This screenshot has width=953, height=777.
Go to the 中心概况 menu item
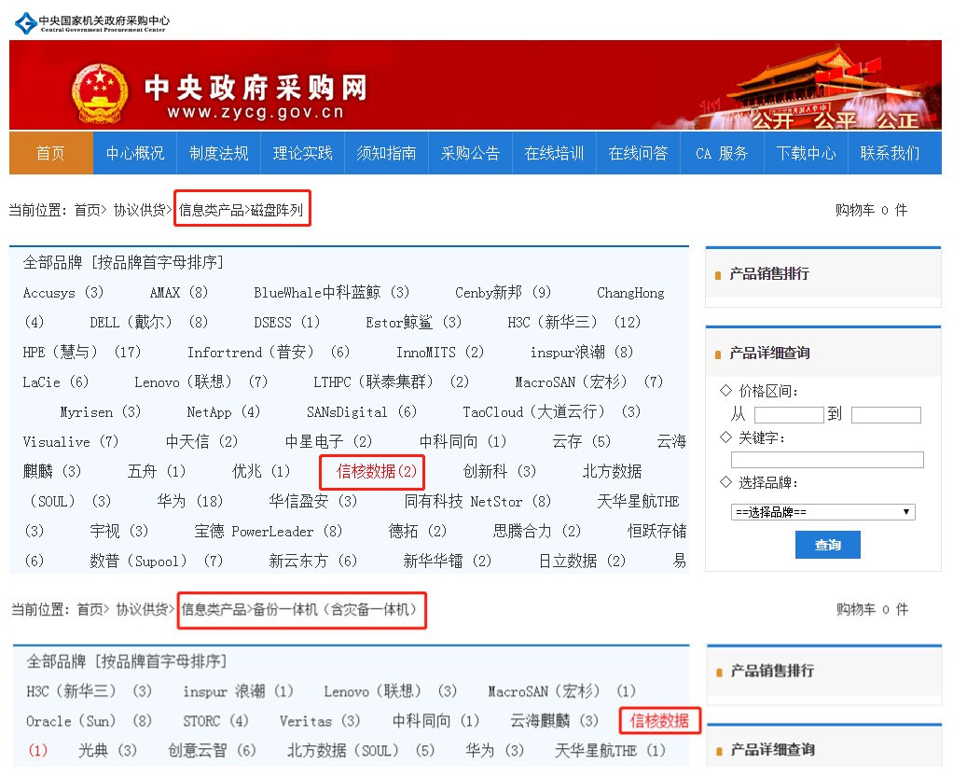[135, 153]
